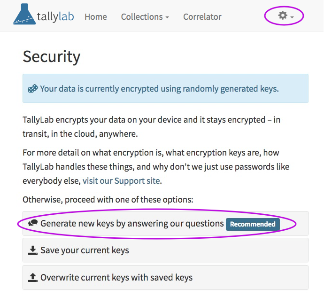Select Save your current keys option
This screenshot has width=324, height=305.
(x=165, y=250)
